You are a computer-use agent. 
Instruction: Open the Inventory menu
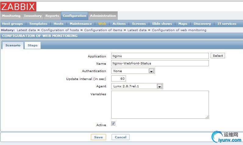pos(33,16)
